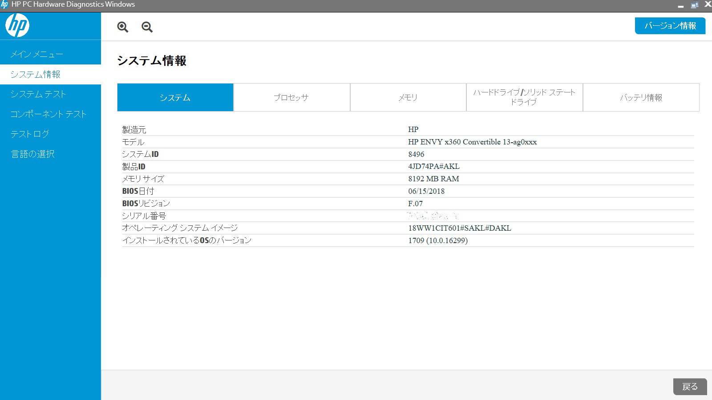
Task: Switch to the プロセッサ tab
Action: 291,97
